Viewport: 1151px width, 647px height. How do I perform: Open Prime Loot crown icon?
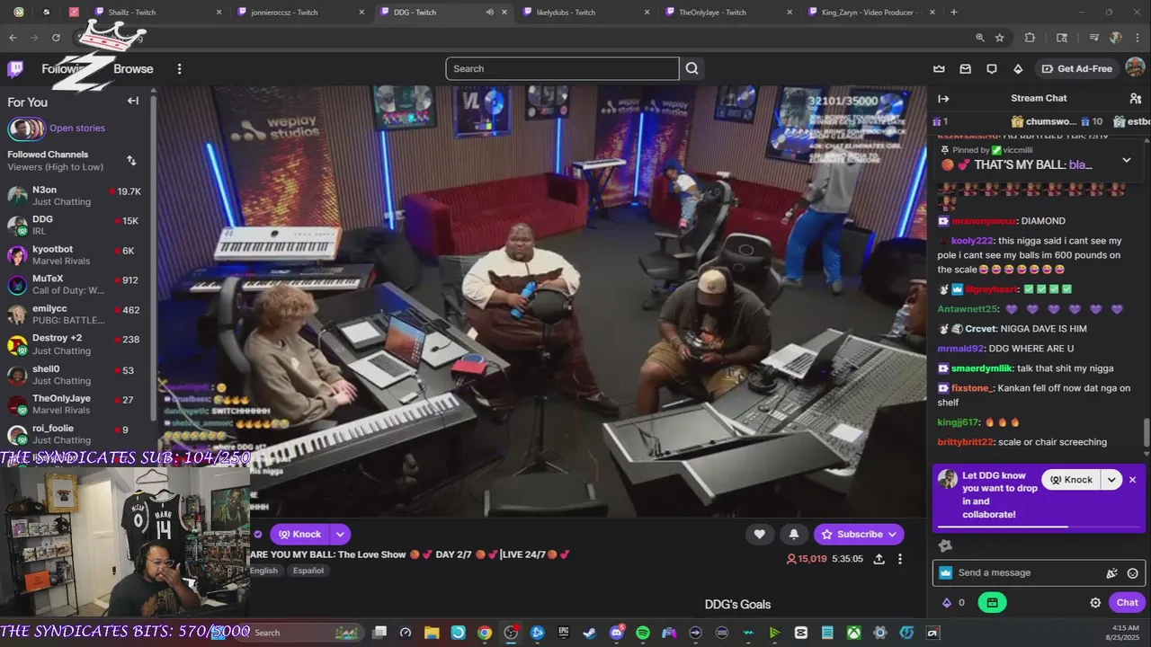pyautogui.click(x=940, y=68)
